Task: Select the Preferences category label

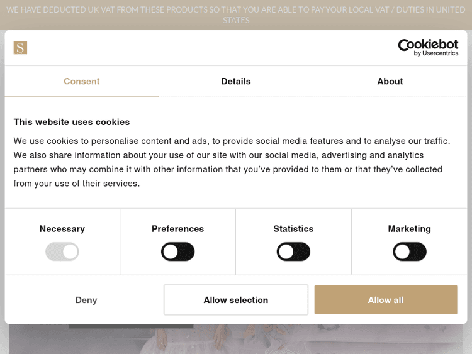Action: [178, 229]
